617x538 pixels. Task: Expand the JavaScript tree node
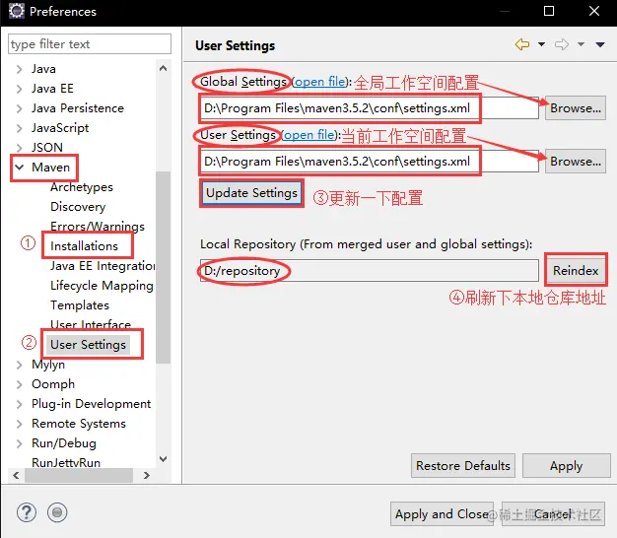19,128
